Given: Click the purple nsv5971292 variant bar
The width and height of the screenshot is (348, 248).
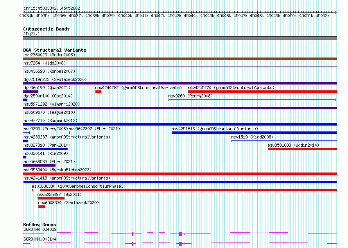Looking at the screenshot, I should pos(180,108).
